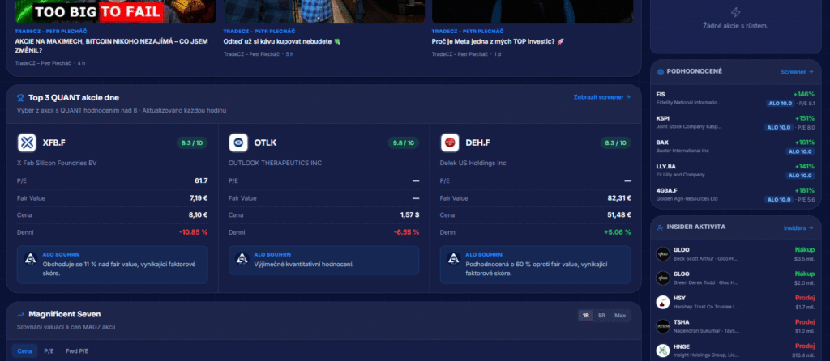Click the globe icon beside Podhodnocené
Viewport: 830px width, 361px height.
660,72
